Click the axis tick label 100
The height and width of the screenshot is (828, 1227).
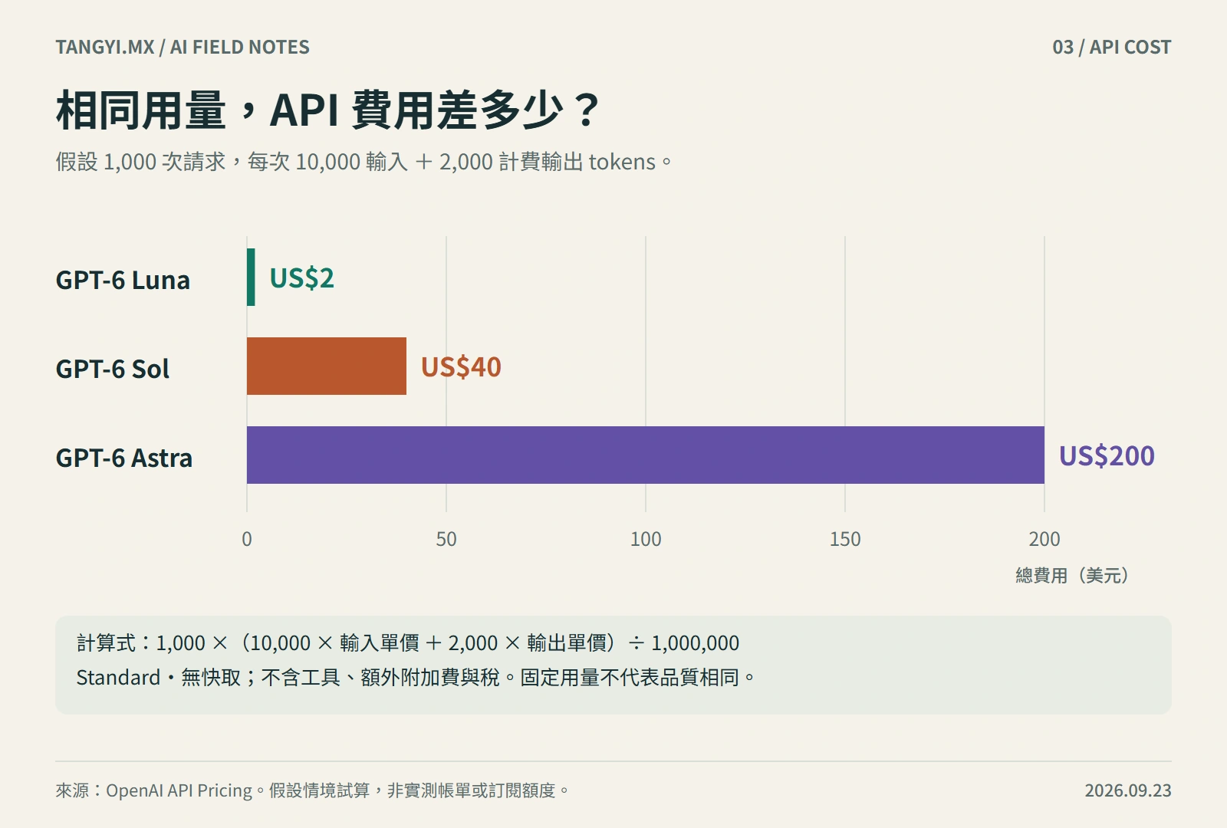point(646,539)
